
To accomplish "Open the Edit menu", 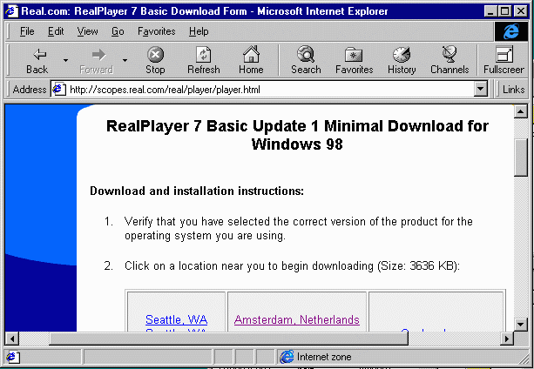I will pos(56,31).
